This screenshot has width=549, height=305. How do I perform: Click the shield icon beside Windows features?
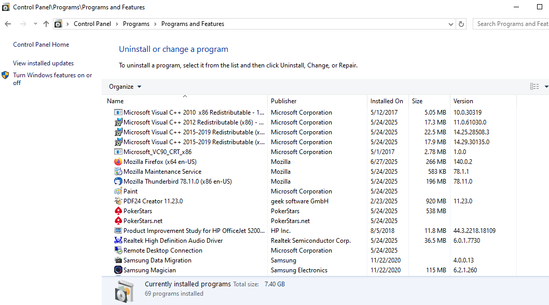[5, 75]
